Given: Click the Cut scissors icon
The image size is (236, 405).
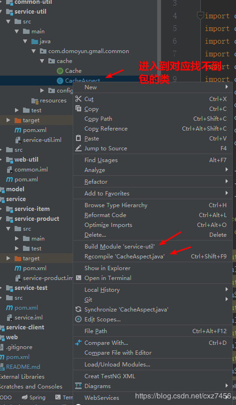Looking at the screenshot, I should (x=78, y=98).
